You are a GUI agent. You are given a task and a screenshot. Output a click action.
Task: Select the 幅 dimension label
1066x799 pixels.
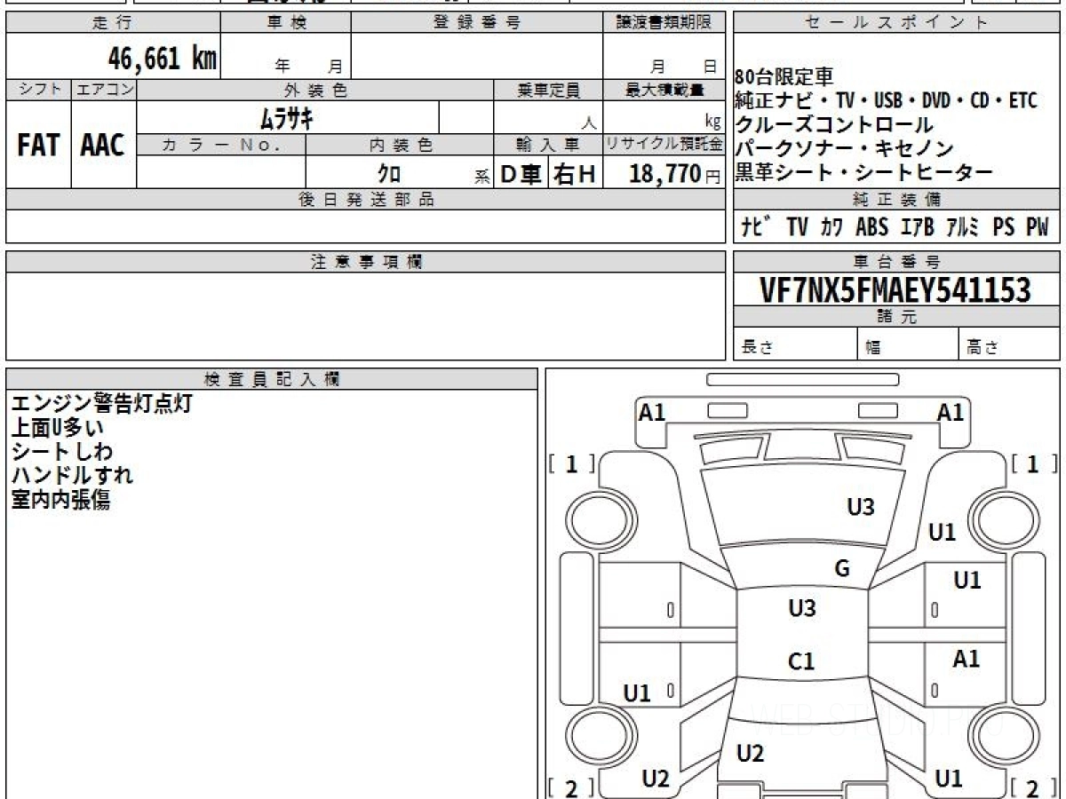tap(873, 348)
